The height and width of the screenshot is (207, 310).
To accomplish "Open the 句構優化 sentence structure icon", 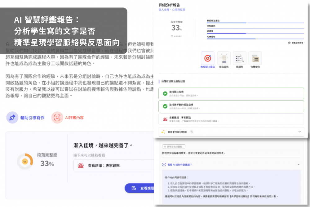I will point(255,58).
